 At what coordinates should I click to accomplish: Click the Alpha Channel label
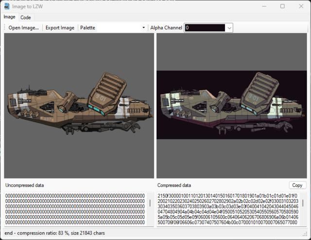click(x=166, y=28)
